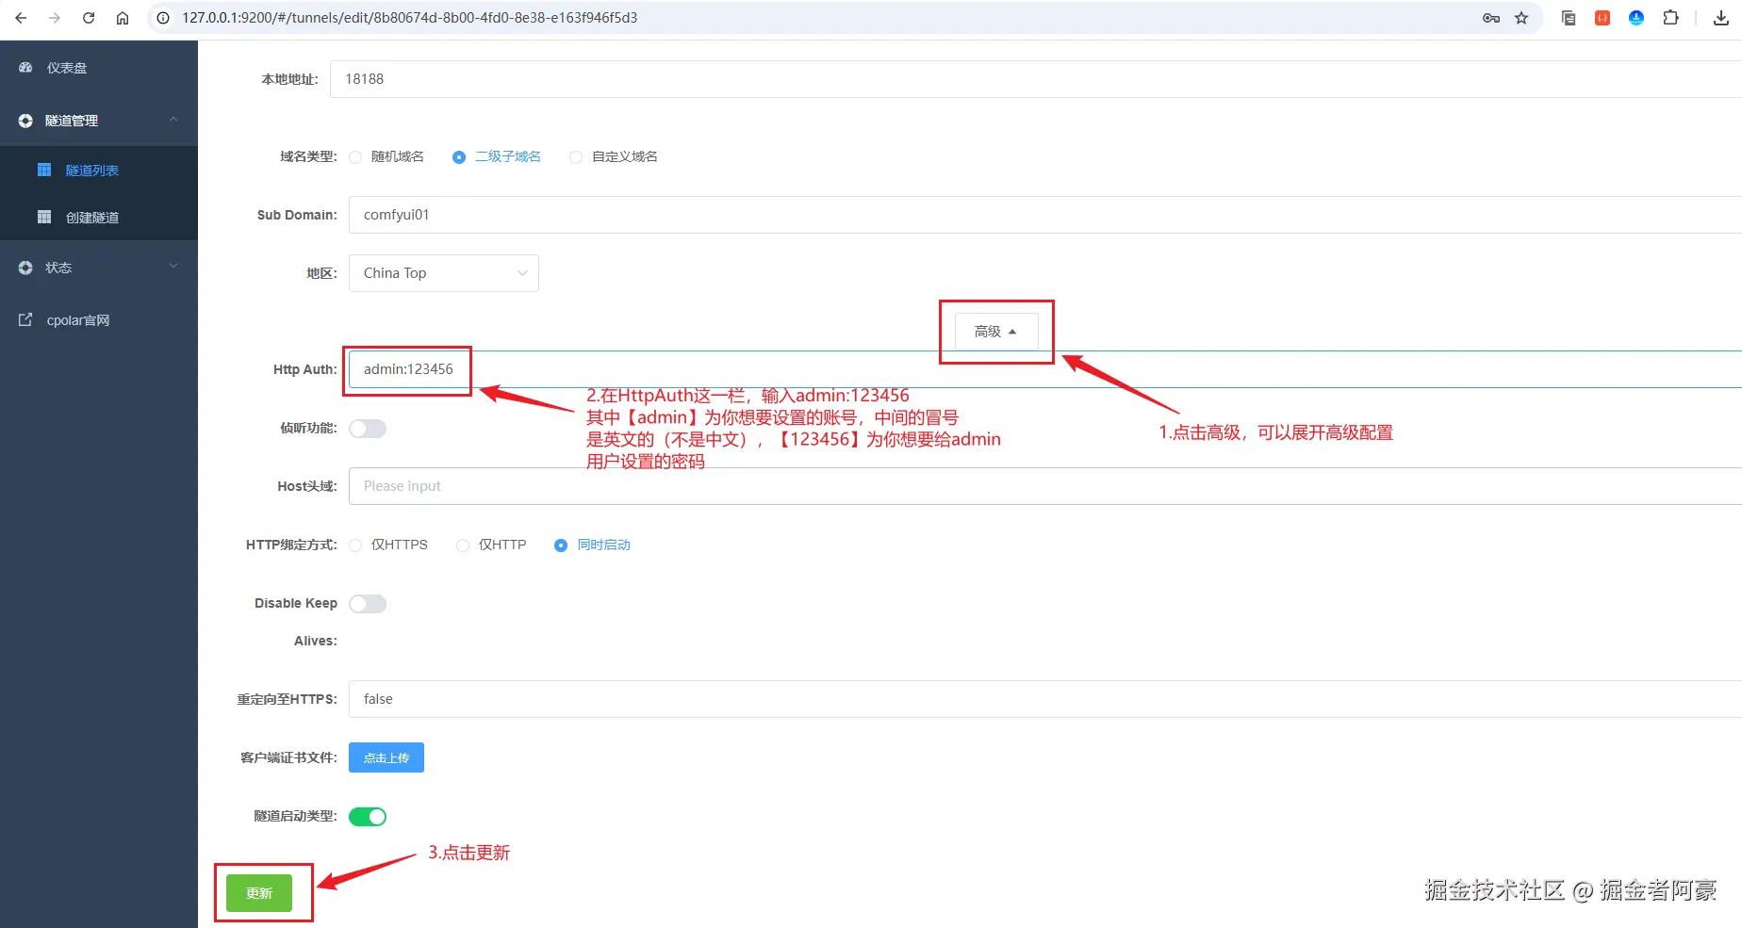1742x928 pixels.
Task: Click the Http Auth input field
Action: click(1044, 369)
